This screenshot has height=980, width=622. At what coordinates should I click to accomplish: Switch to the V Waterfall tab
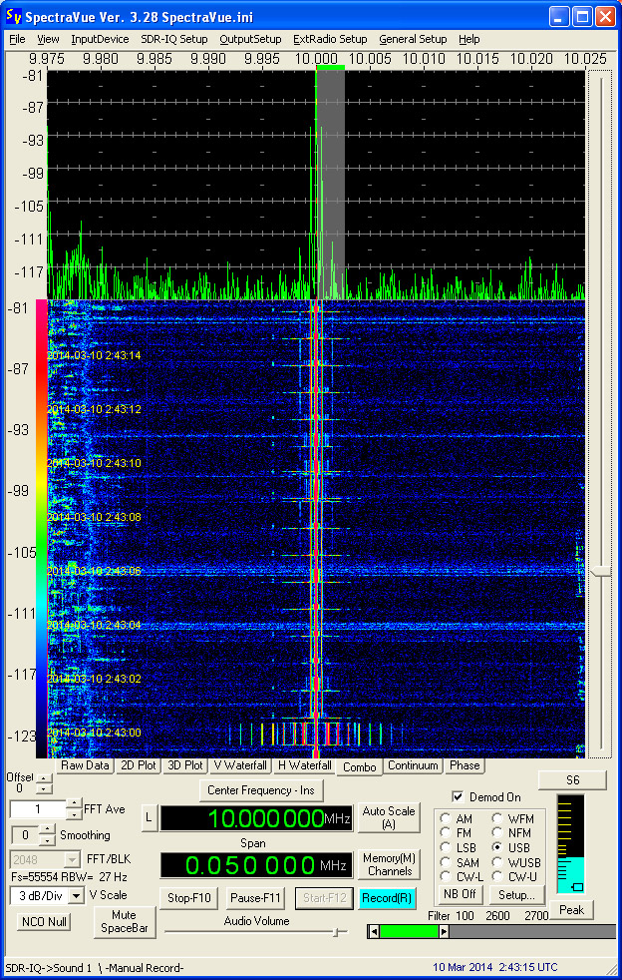click(x=240, y=765)
